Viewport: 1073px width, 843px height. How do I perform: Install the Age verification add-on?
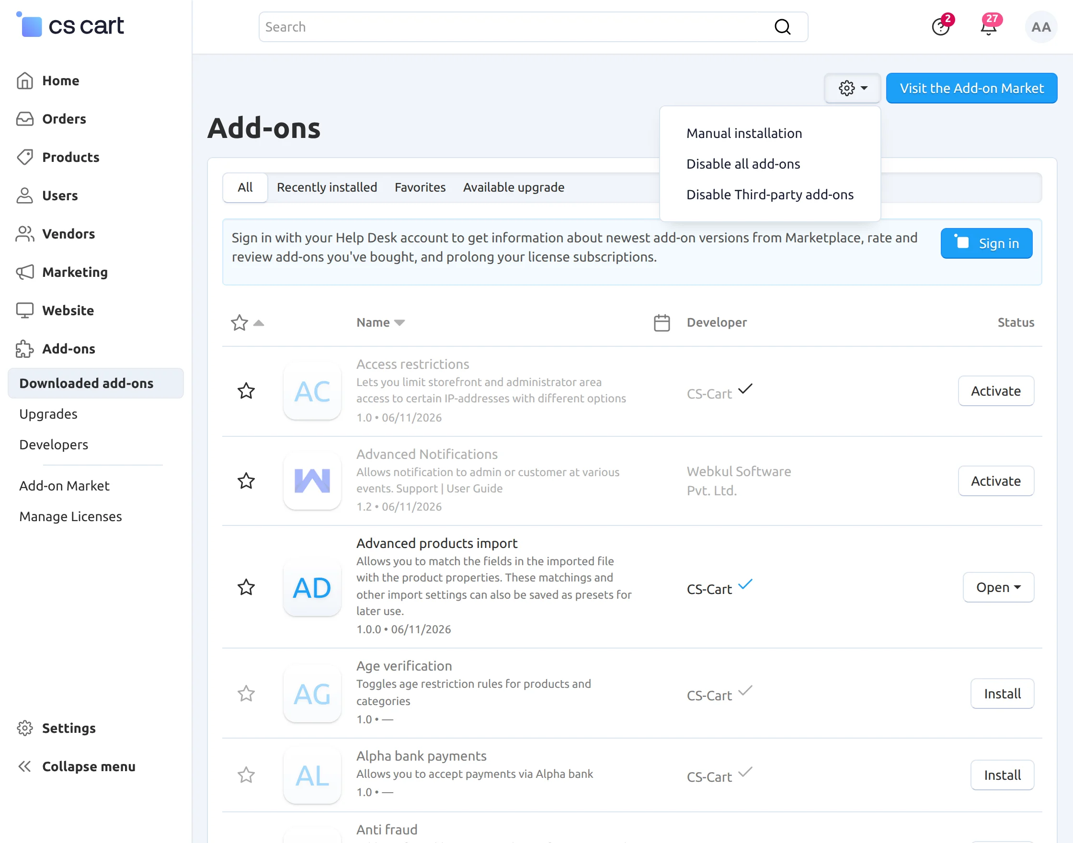point(1002,694)
